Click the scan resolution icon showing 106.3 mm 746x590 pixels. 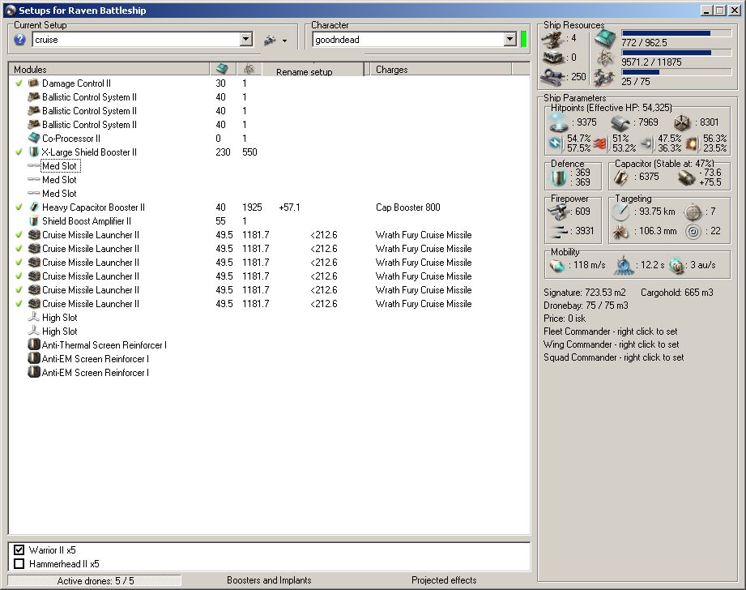[620, 232]
